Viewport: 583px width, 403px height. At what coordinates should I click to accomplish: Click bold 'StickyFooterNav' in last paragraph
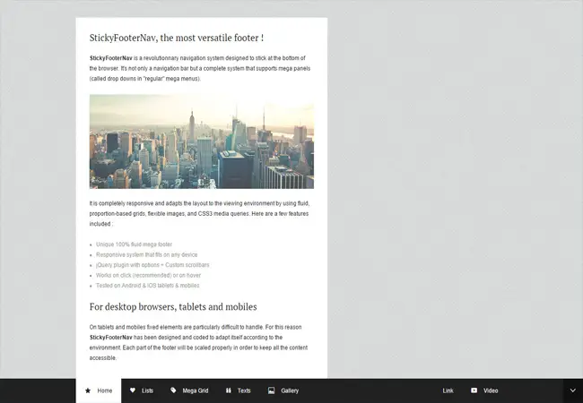[x=111, y=338]
